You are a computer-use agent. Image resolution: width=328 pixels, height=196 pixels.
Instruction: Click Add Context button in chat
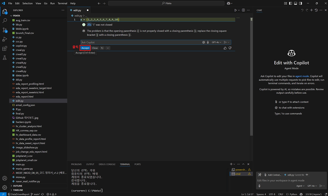[273, 175]
